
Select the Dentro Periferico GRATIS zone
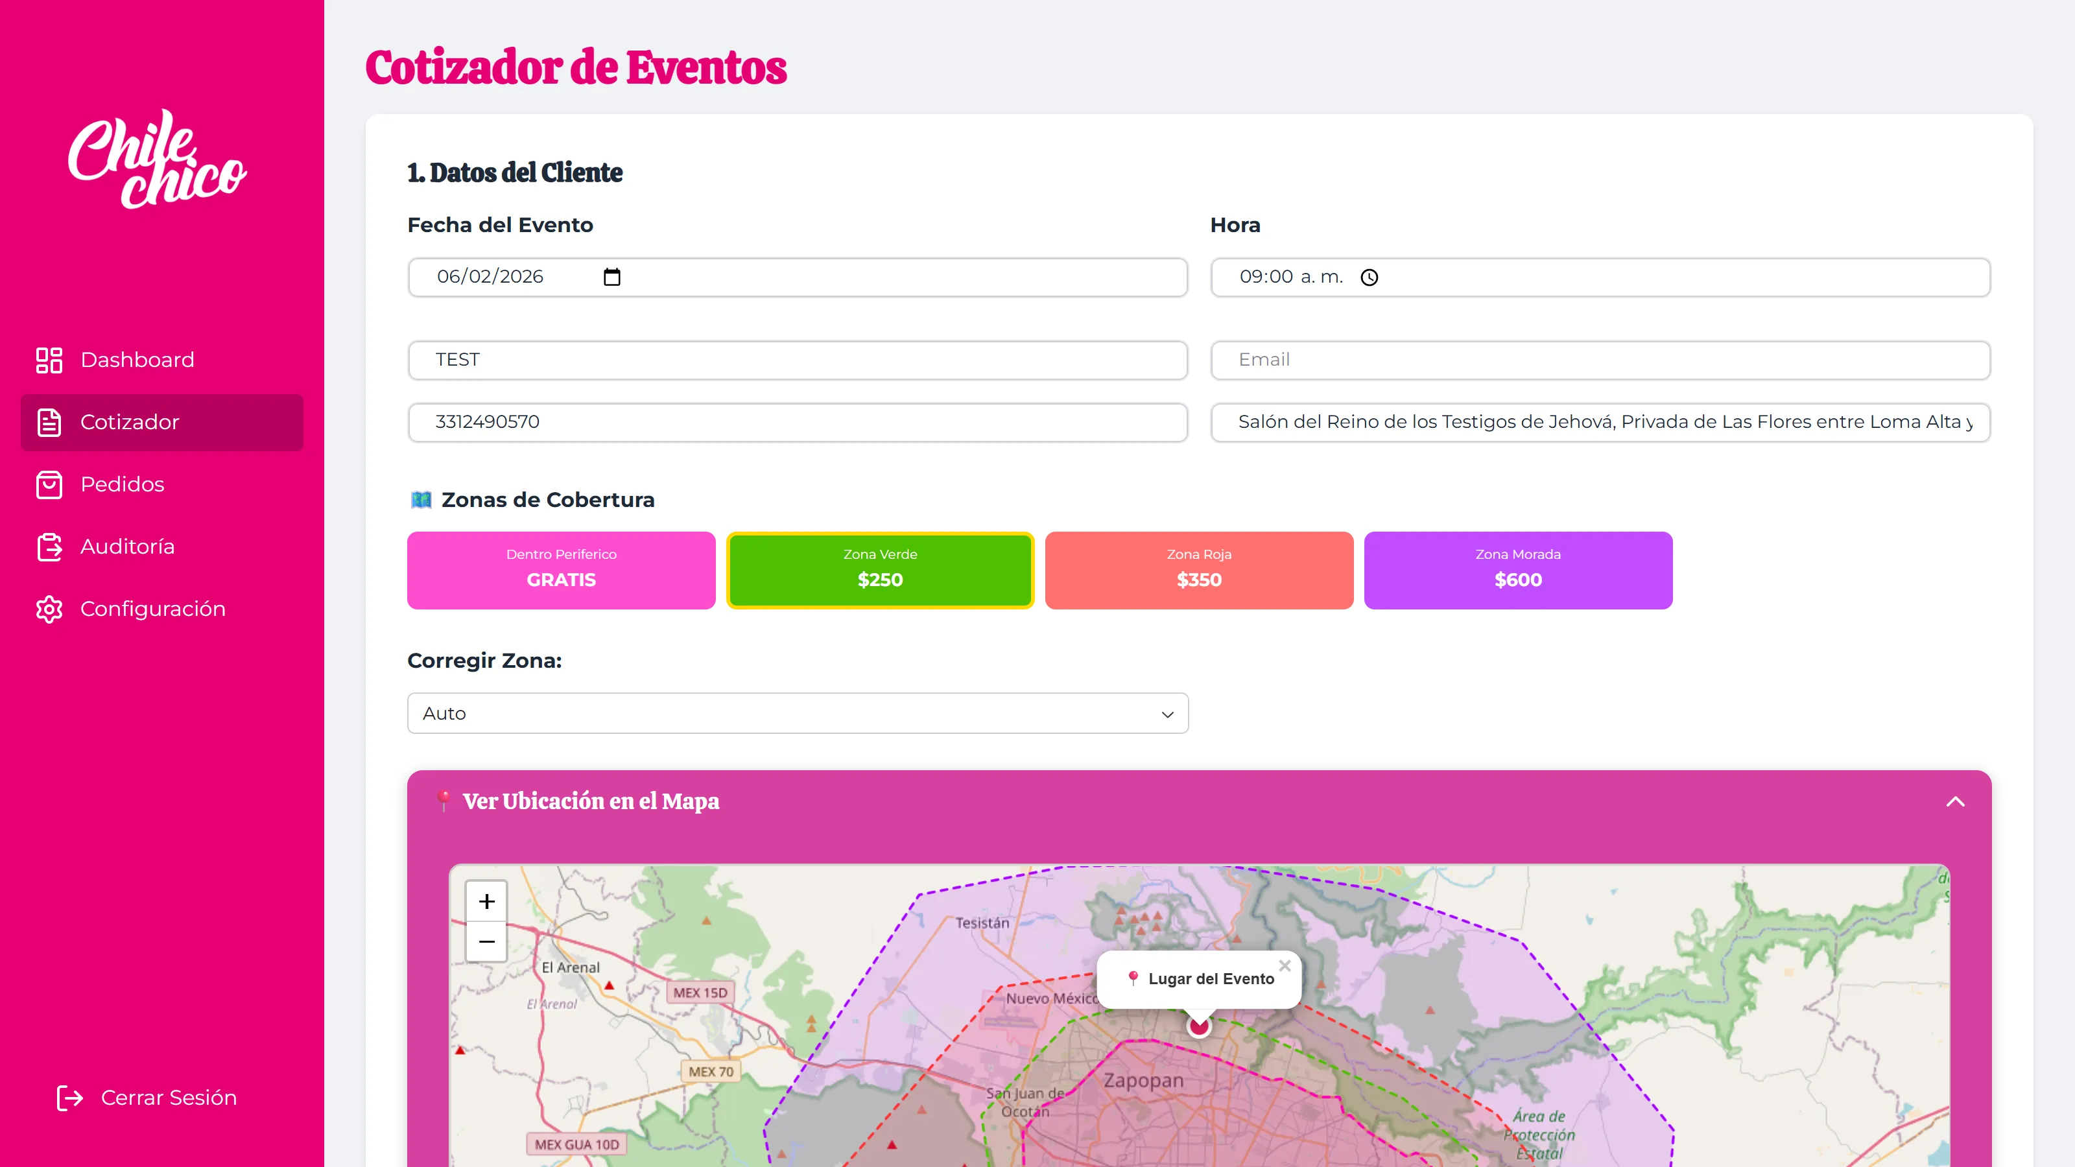click(x=561, y=571)
